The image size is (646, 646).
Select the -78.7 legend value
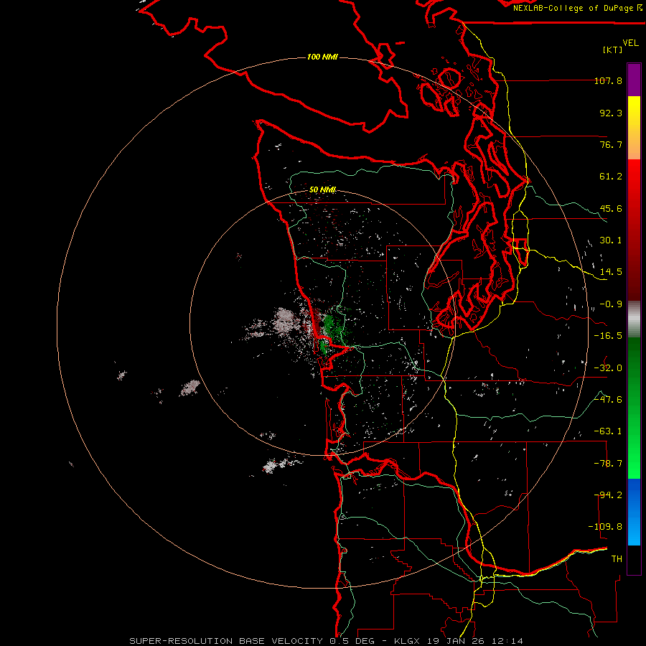tap(608, 464)
